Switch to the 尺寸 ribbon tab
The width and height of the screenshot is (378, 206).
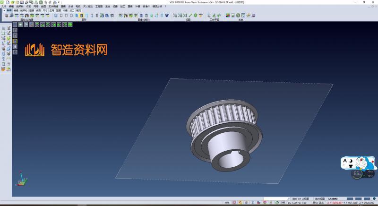(45, 10)
